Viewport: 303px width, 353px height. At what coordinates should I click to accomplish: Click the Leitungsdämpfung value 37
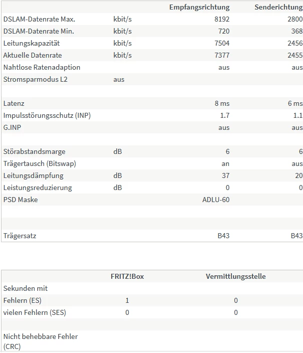225,175
